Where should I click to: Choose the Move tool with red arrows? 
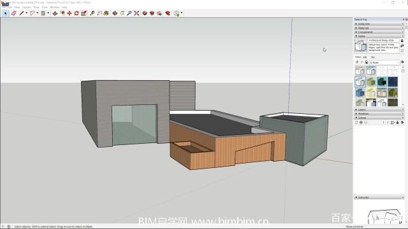pyautogui.click(x=69, y=13)
